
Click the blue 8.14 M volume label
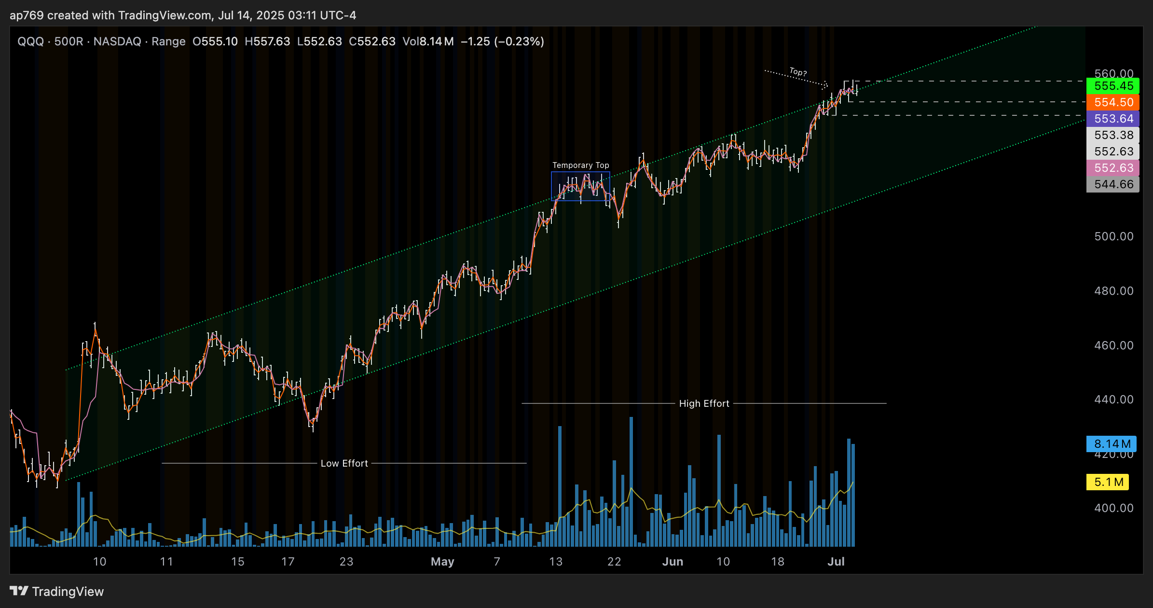(1112, 444)
